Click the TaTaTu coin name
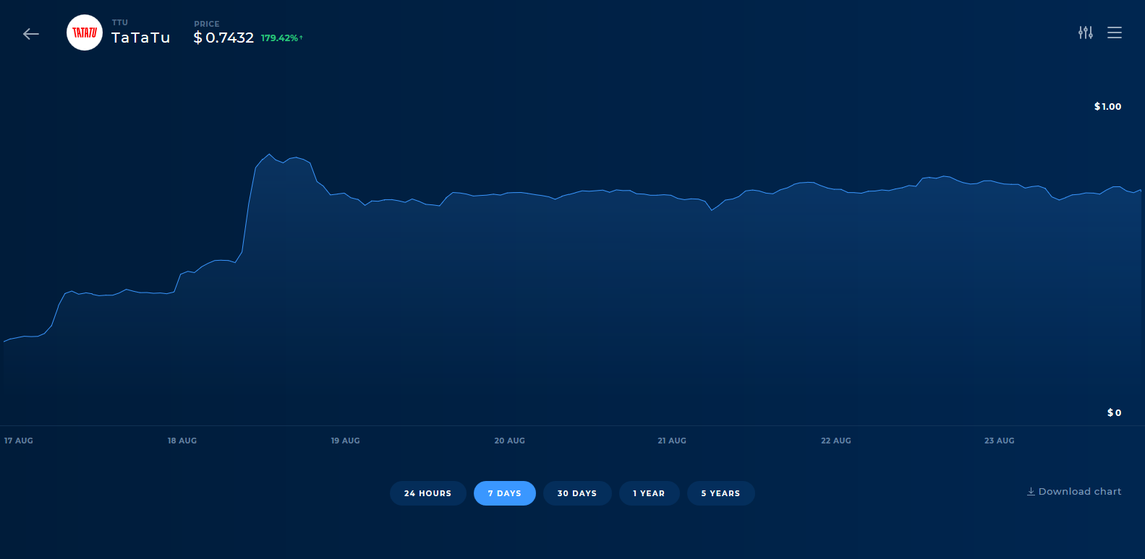Screen dimensions: 1145x559 (141, 38)
